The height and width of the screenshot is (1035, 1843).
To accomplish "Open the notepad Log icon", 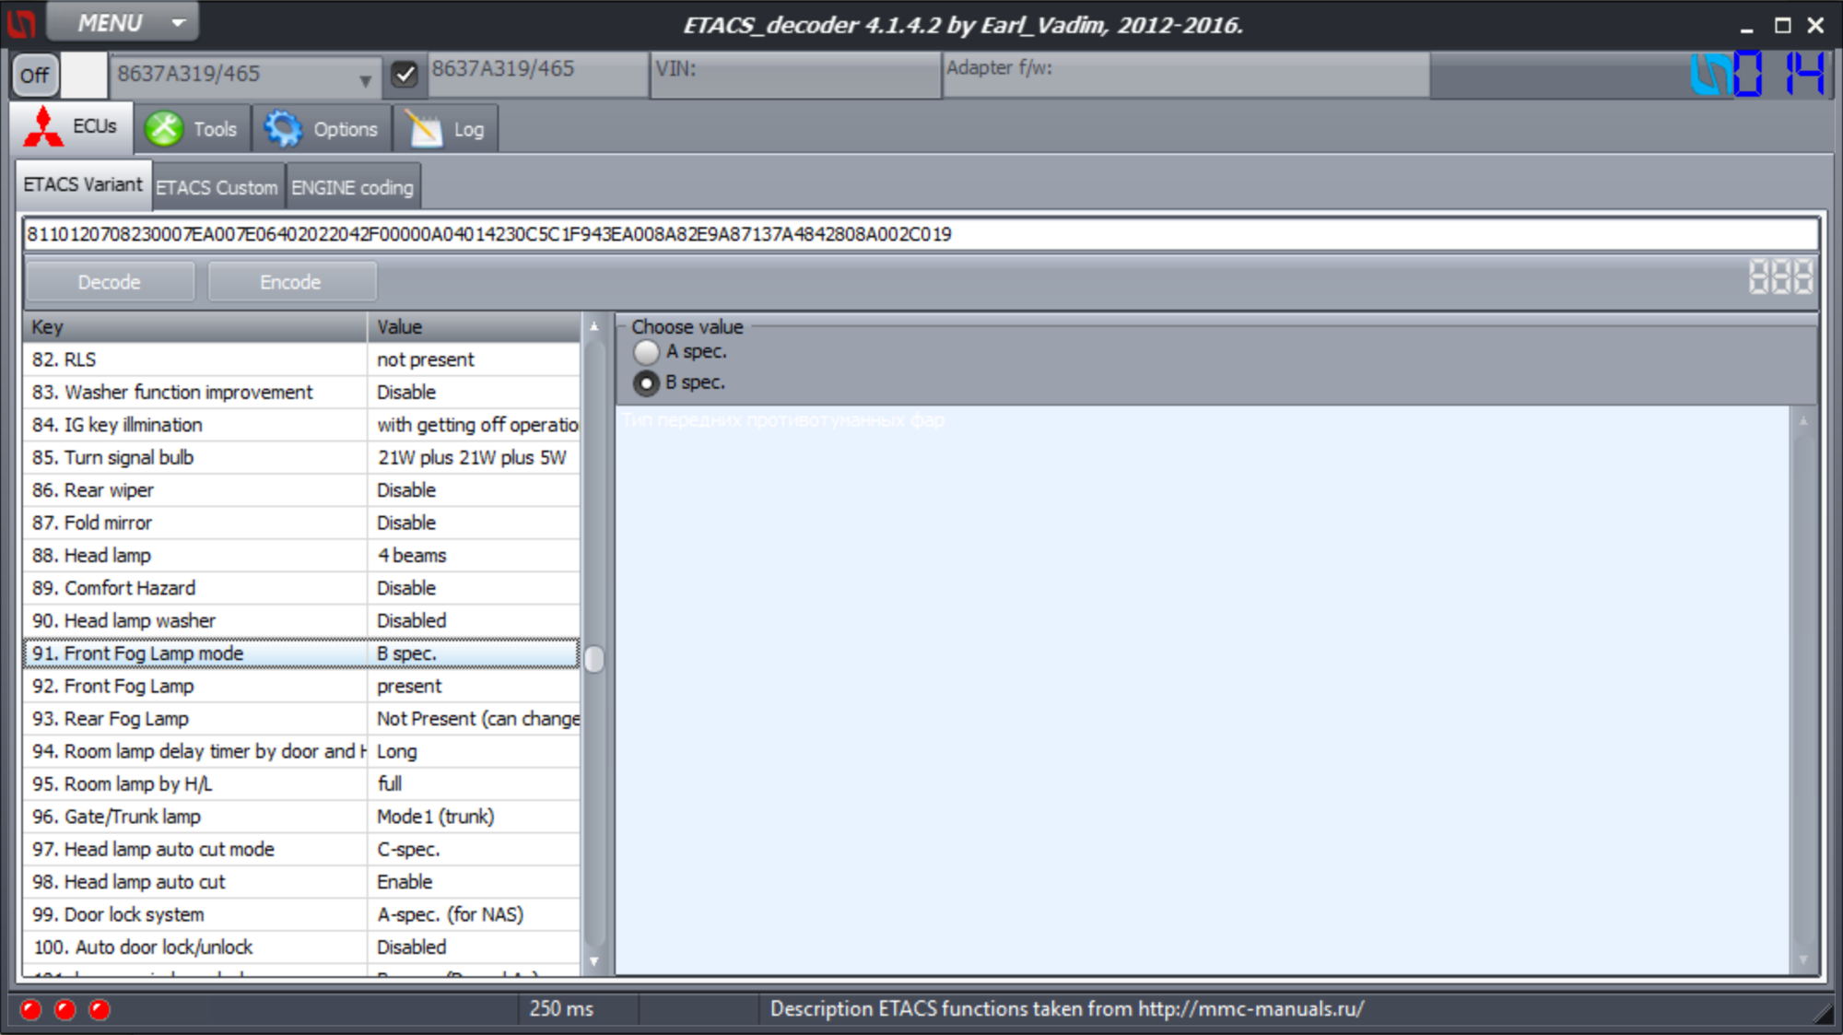I will [425, 129].
